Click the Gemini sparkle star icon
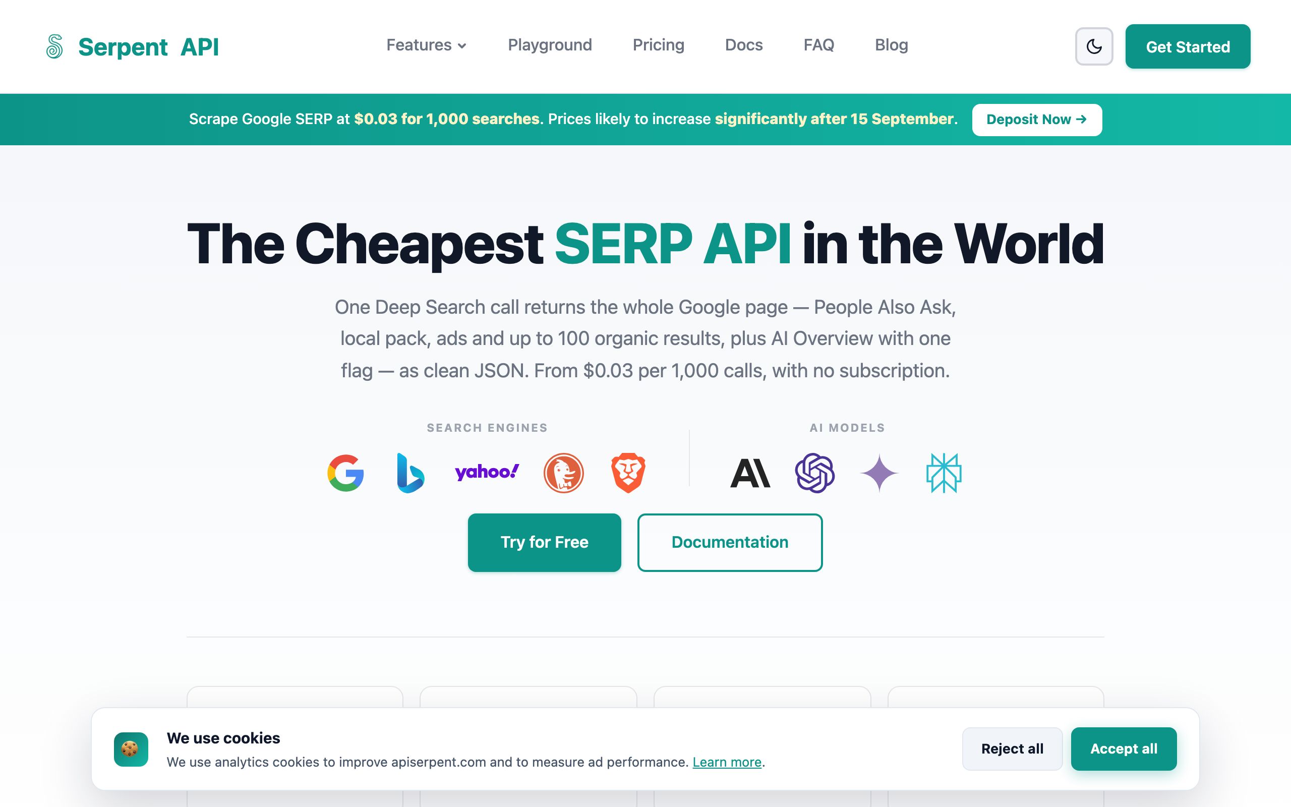The image size is (1291, 807). coord(879,473)
